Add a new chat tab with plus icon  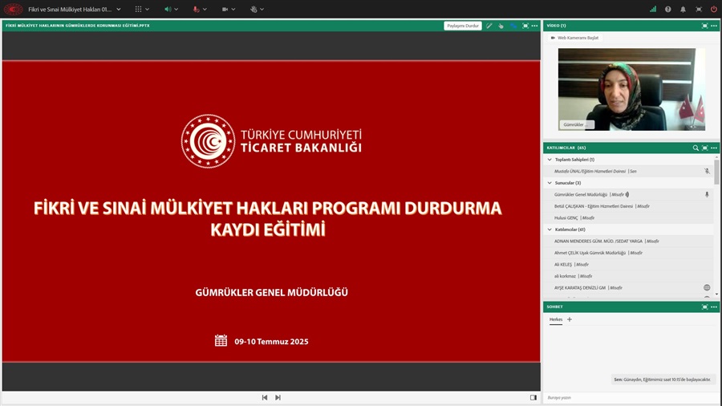click(570, 319)
